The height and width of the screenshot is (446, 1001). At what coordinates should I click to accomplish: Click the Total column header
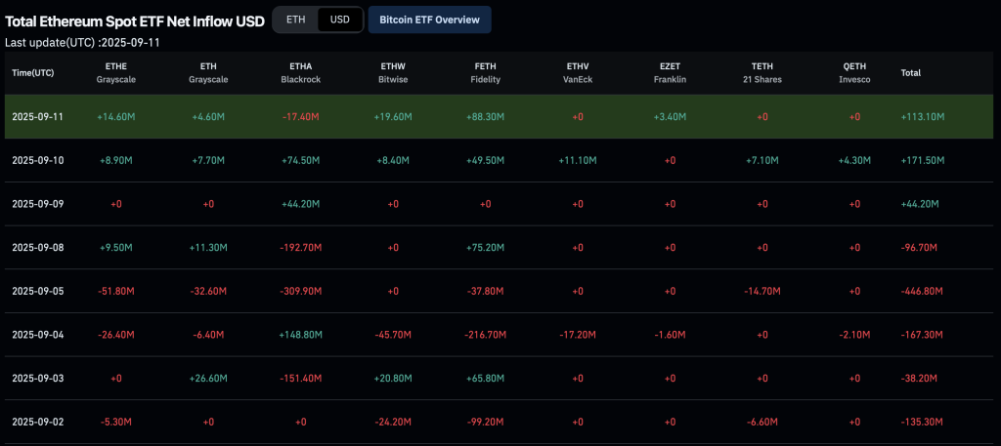tap(910, 73)
